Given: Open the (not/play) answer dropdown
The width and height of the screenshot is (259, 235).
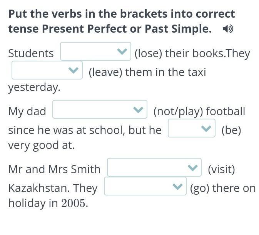Looking at the screenshot, I should pyautogui.click(x=100, y=109).
